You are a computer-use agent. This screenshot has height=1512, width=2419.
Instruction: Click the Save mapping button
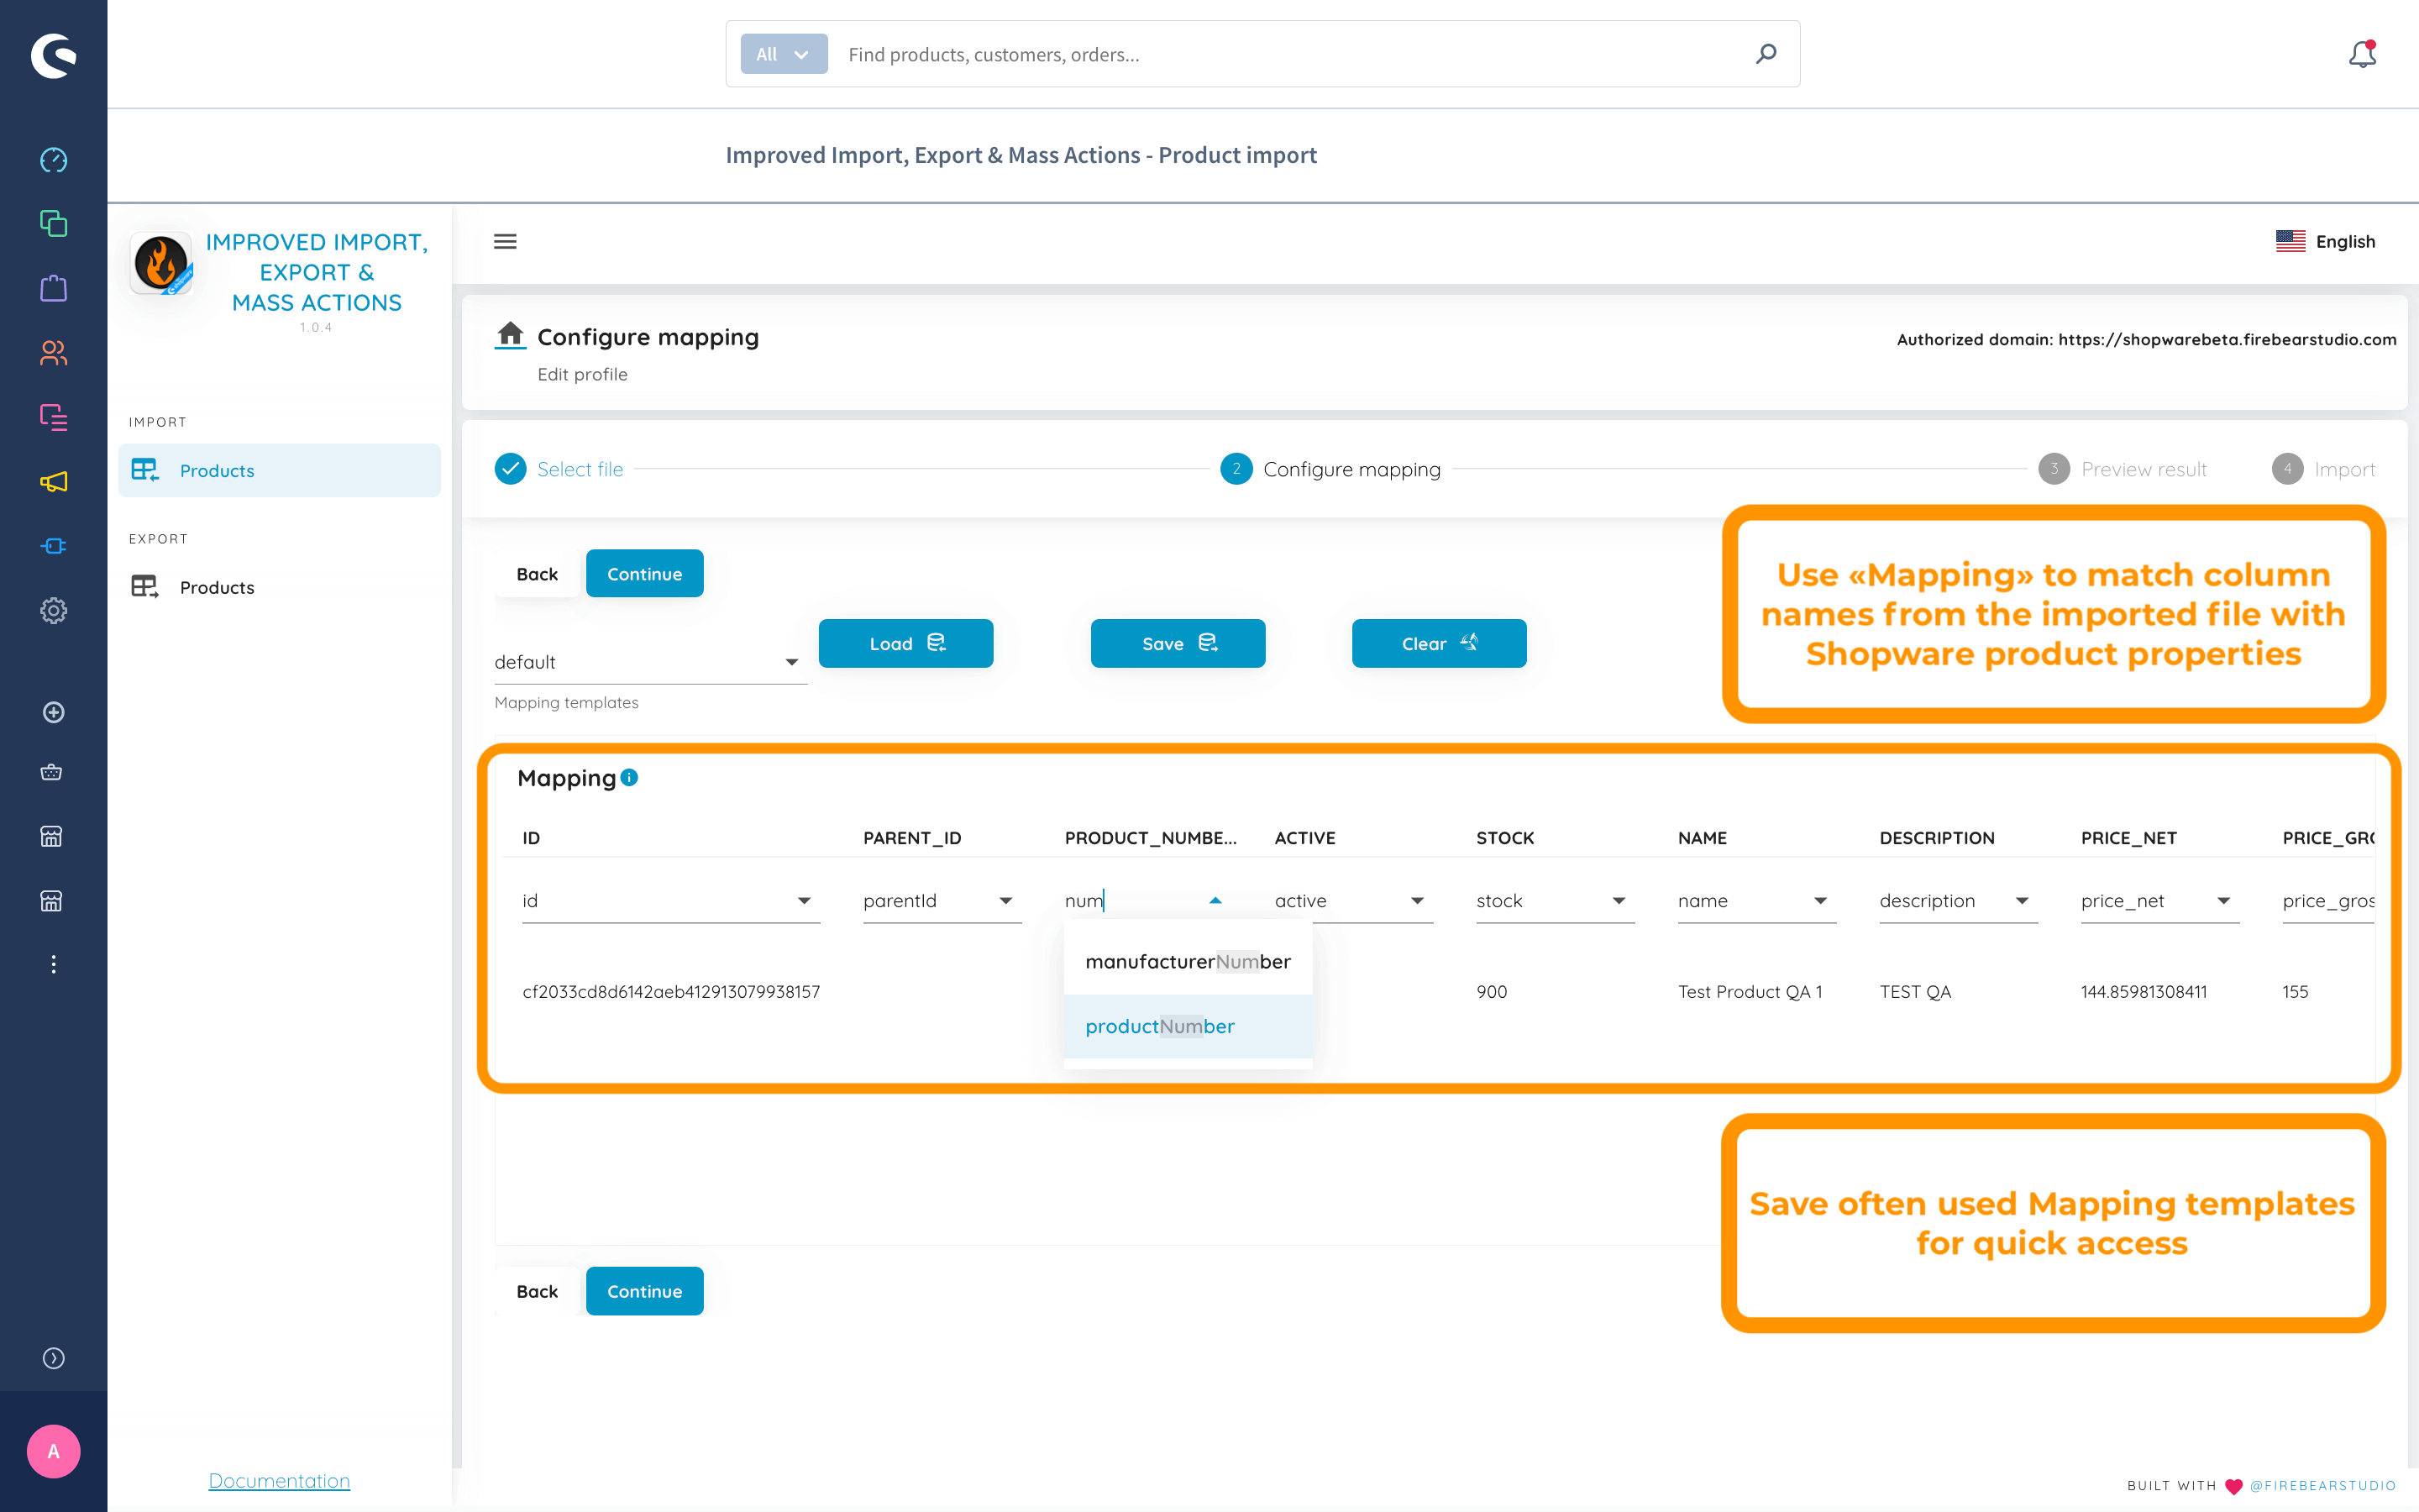click(x=1178, y=643)
